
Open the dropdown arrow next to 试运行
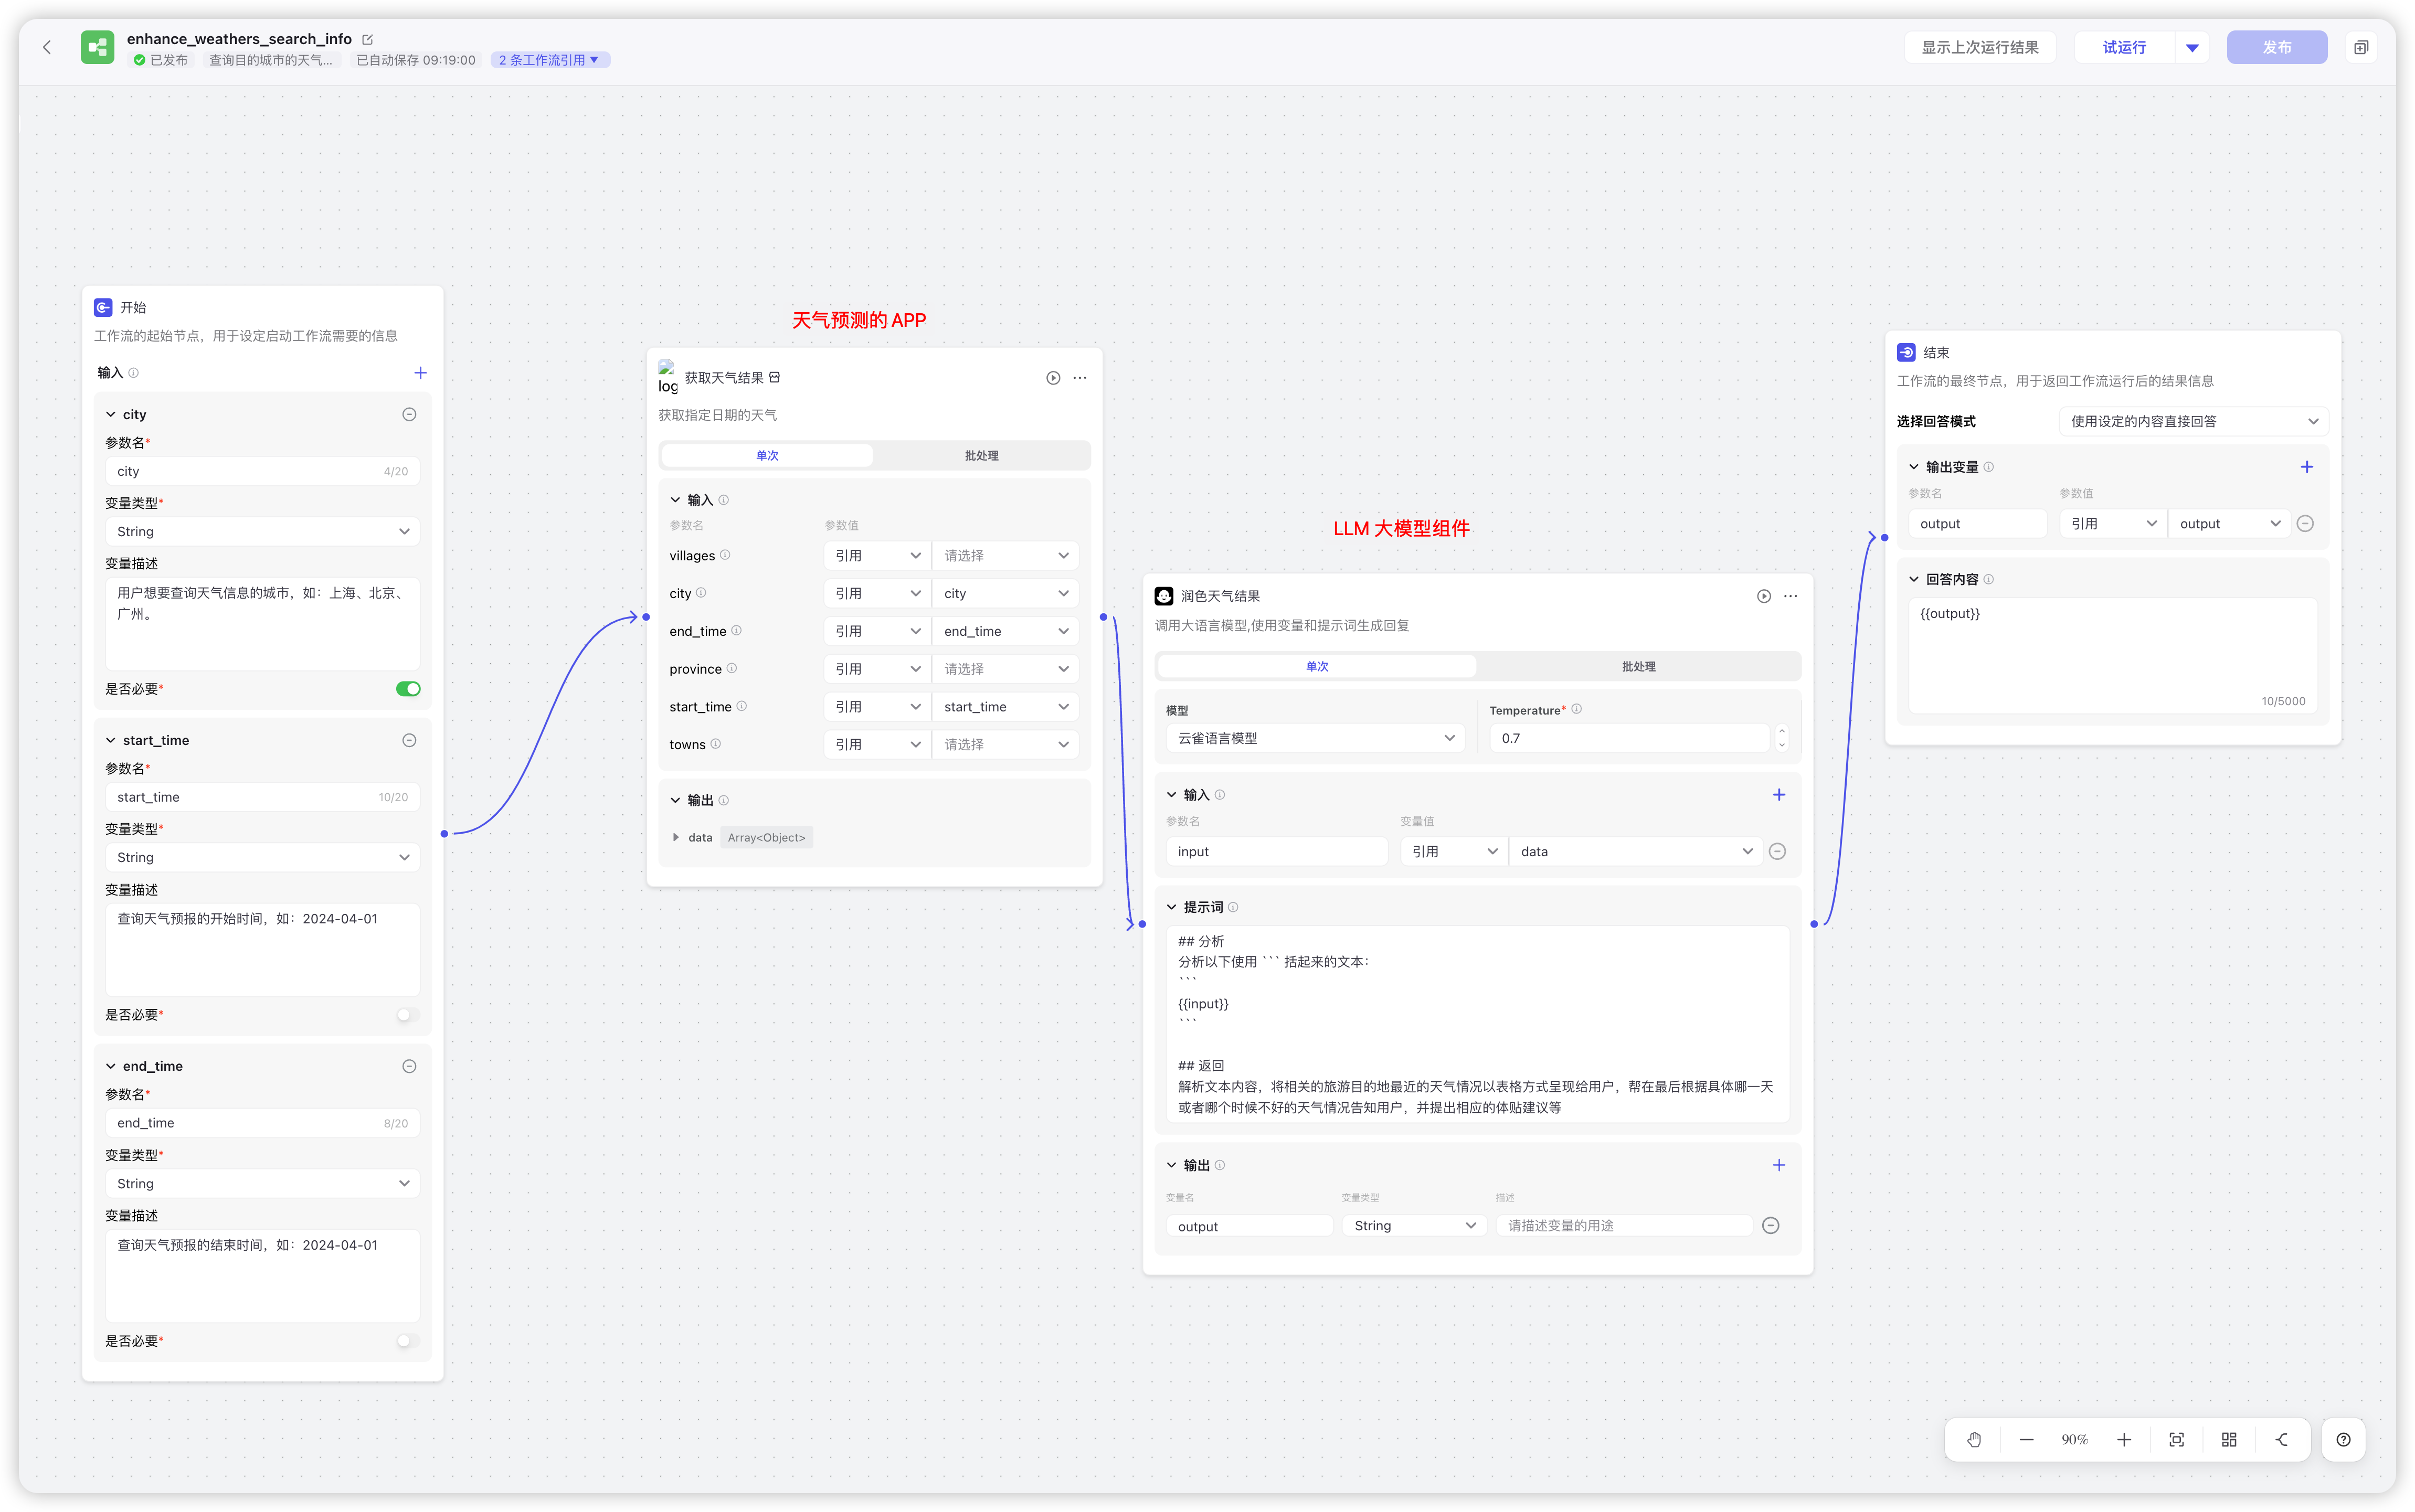coord(2192,47)
